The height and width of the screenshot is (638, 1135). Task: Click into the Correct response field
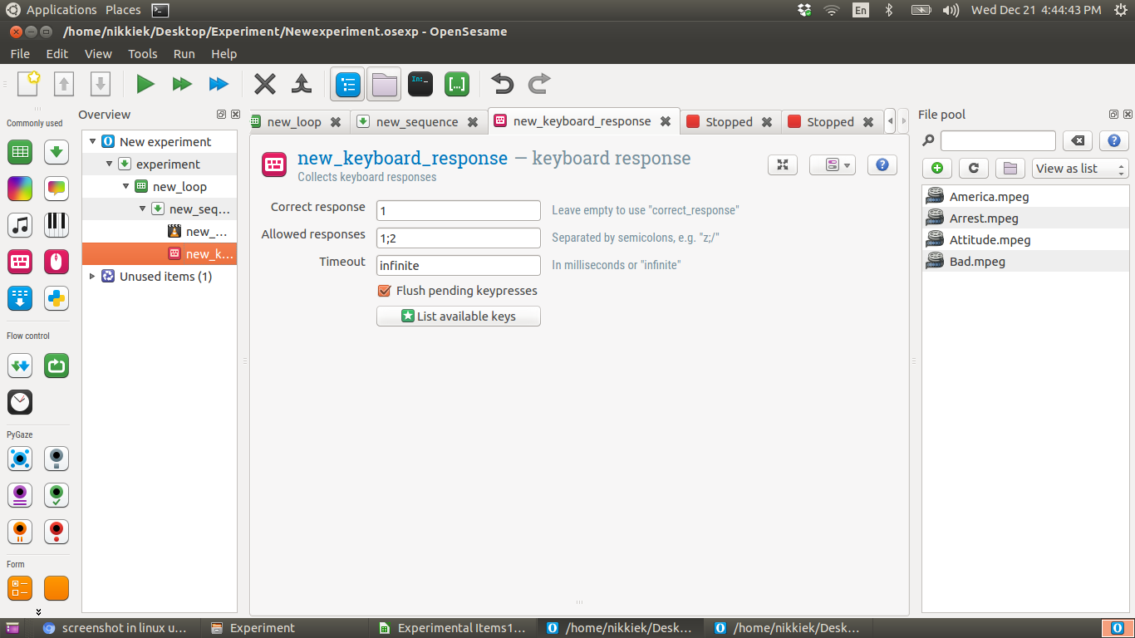459,211
